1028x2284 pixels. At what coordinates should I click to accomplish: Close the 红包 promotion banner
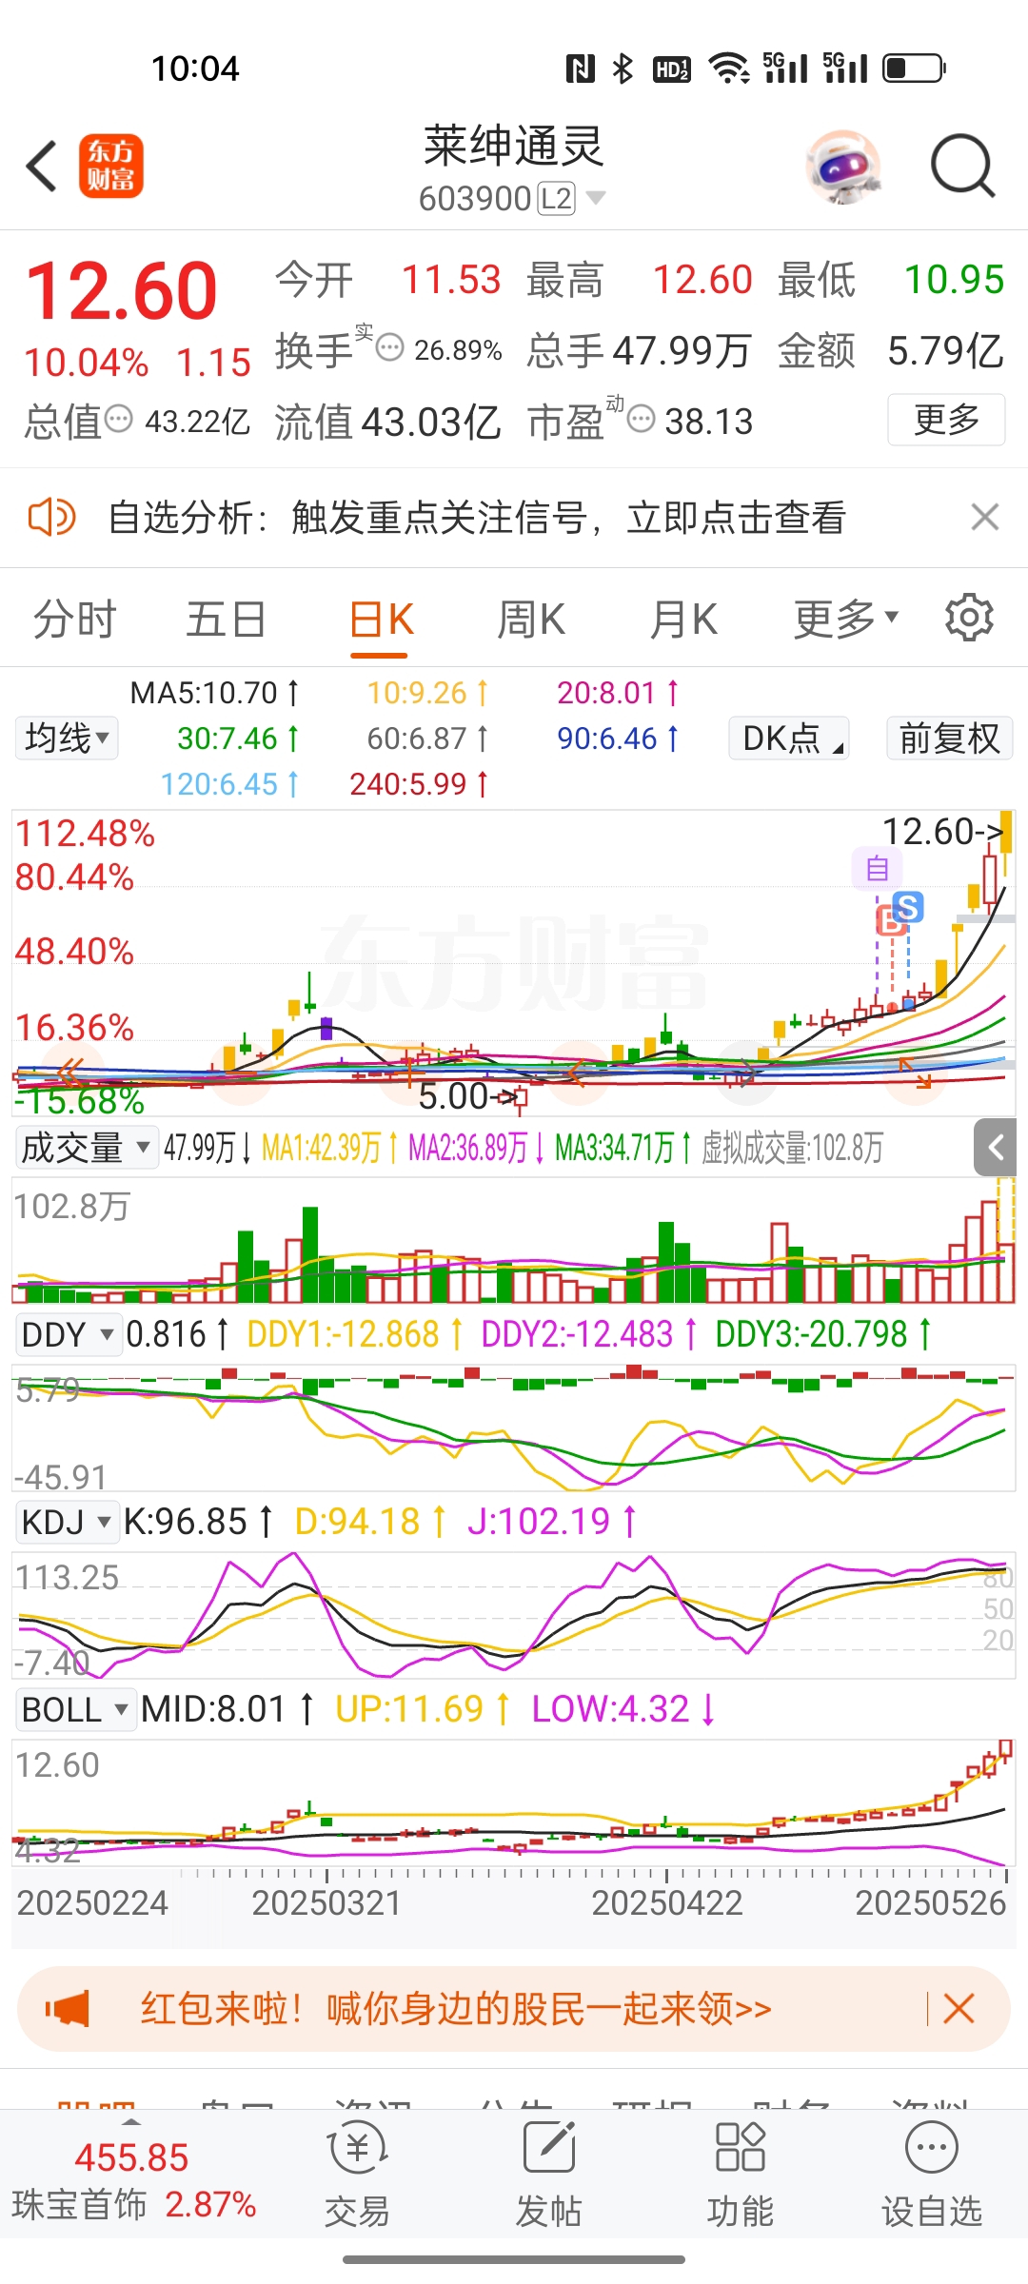(959, 2009)
